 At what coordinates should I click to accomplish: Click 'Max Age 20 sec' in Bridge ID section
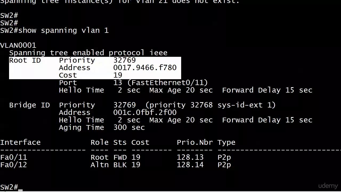pyautogui.click(x=181, y=120)
